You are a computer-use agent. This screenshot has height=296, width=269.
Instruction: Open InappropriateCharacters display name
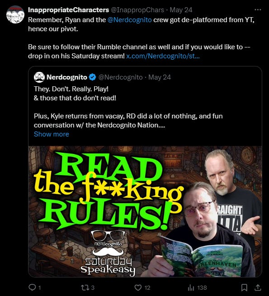pos(69,10)
